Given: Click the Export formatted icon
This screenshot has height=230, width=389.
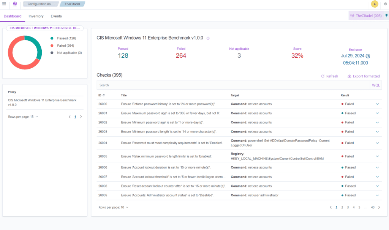Looking at the screenshot, I should point(350,76).
